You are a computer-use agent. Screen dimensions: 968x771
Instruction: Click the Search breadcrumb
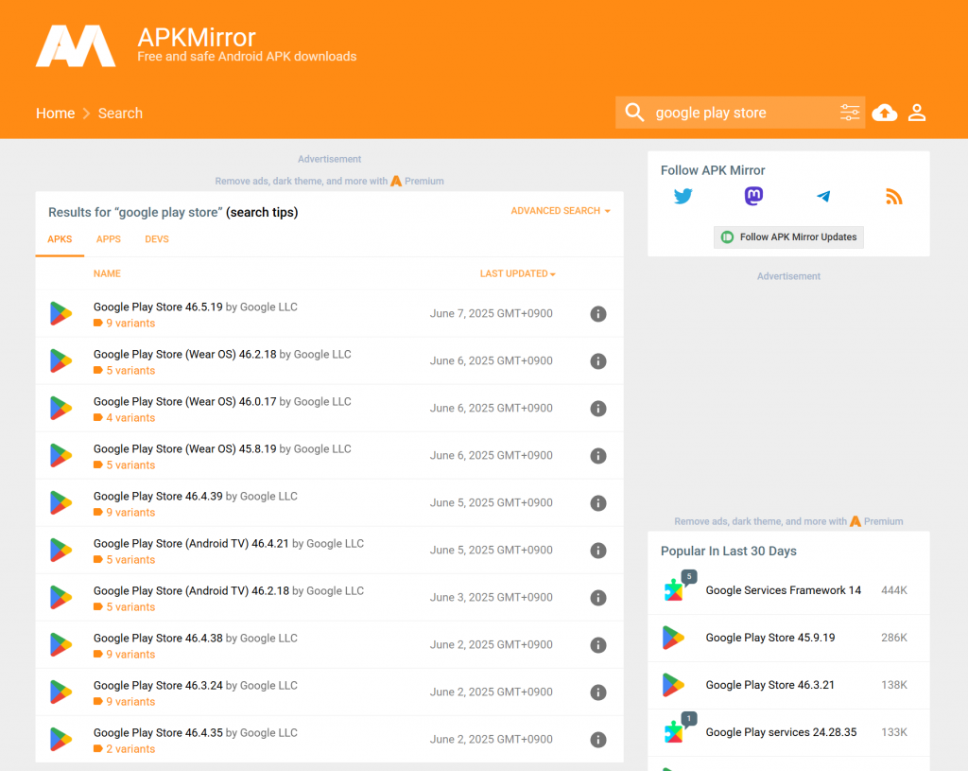tap(120, 114)
